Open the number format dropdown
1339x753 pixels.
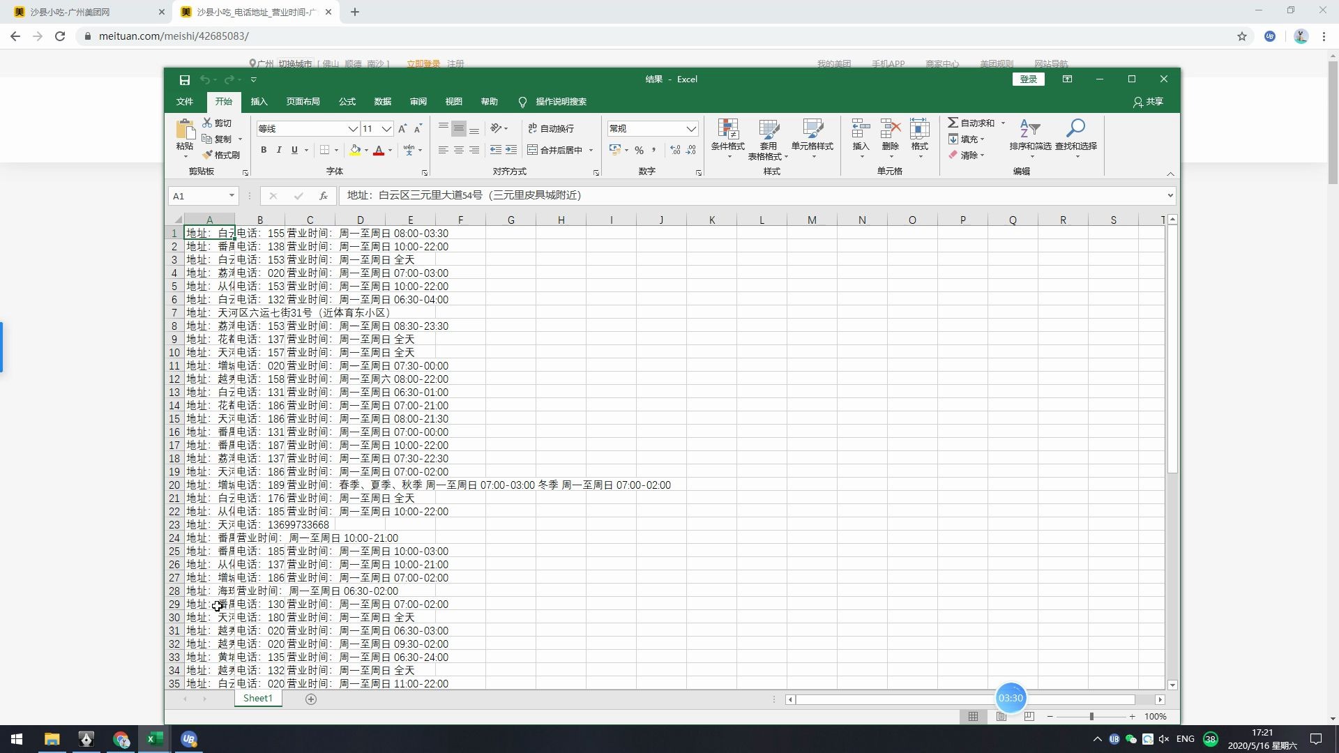coord(690,129)
